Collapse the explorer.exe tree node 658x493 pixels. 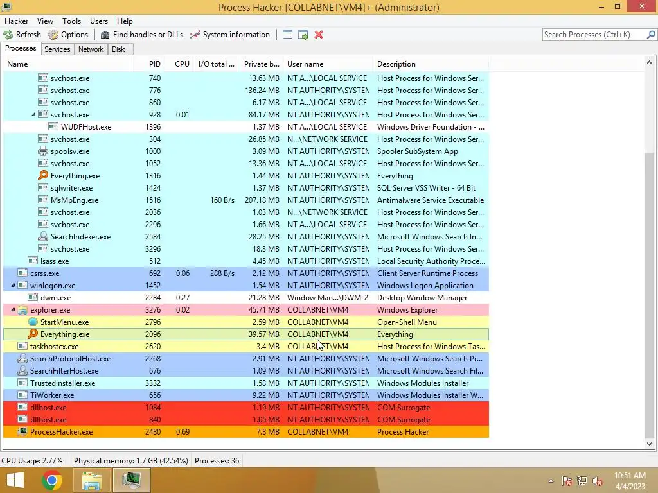pos(13,310)
